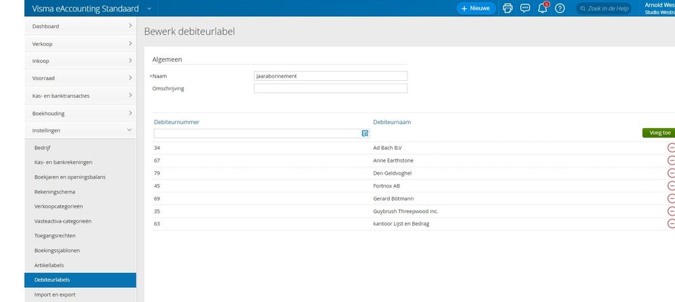Viewport: 675px width, 302px height.
Task: Open Rekeningschema settings page
Action: click(x=55, y=192)
